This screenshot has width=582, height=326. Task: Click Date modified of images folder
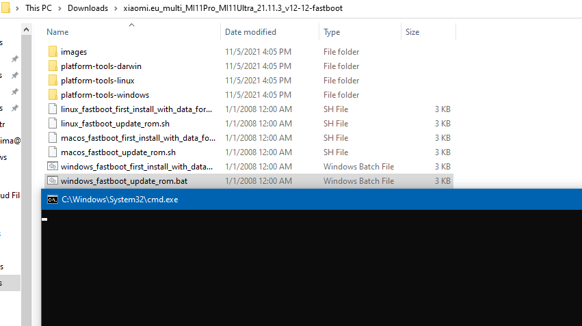pyautogui.click(x=258, y=51)
